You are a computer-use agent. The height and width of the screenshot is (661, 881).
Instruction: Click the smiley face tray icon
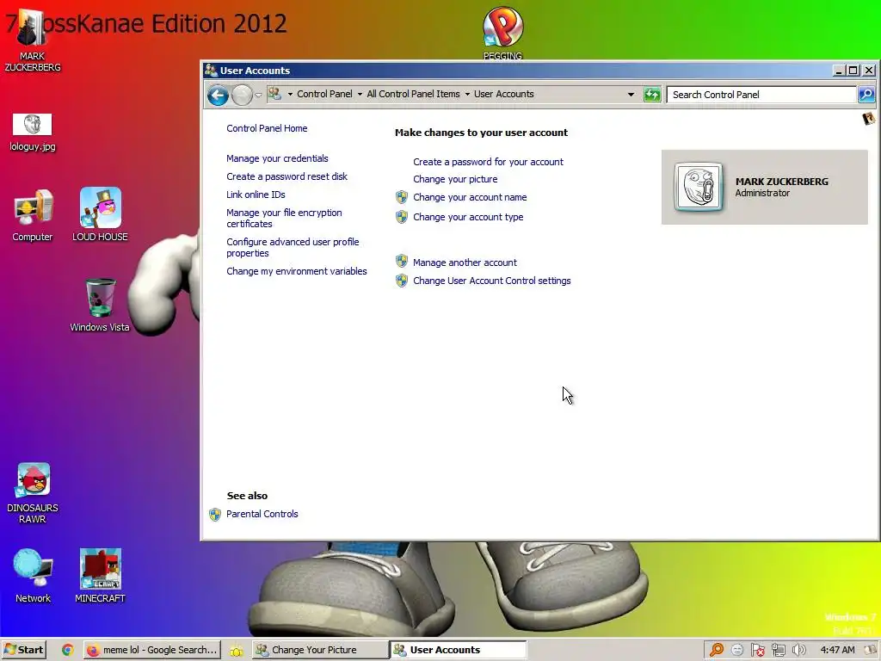tap(737, 650)
